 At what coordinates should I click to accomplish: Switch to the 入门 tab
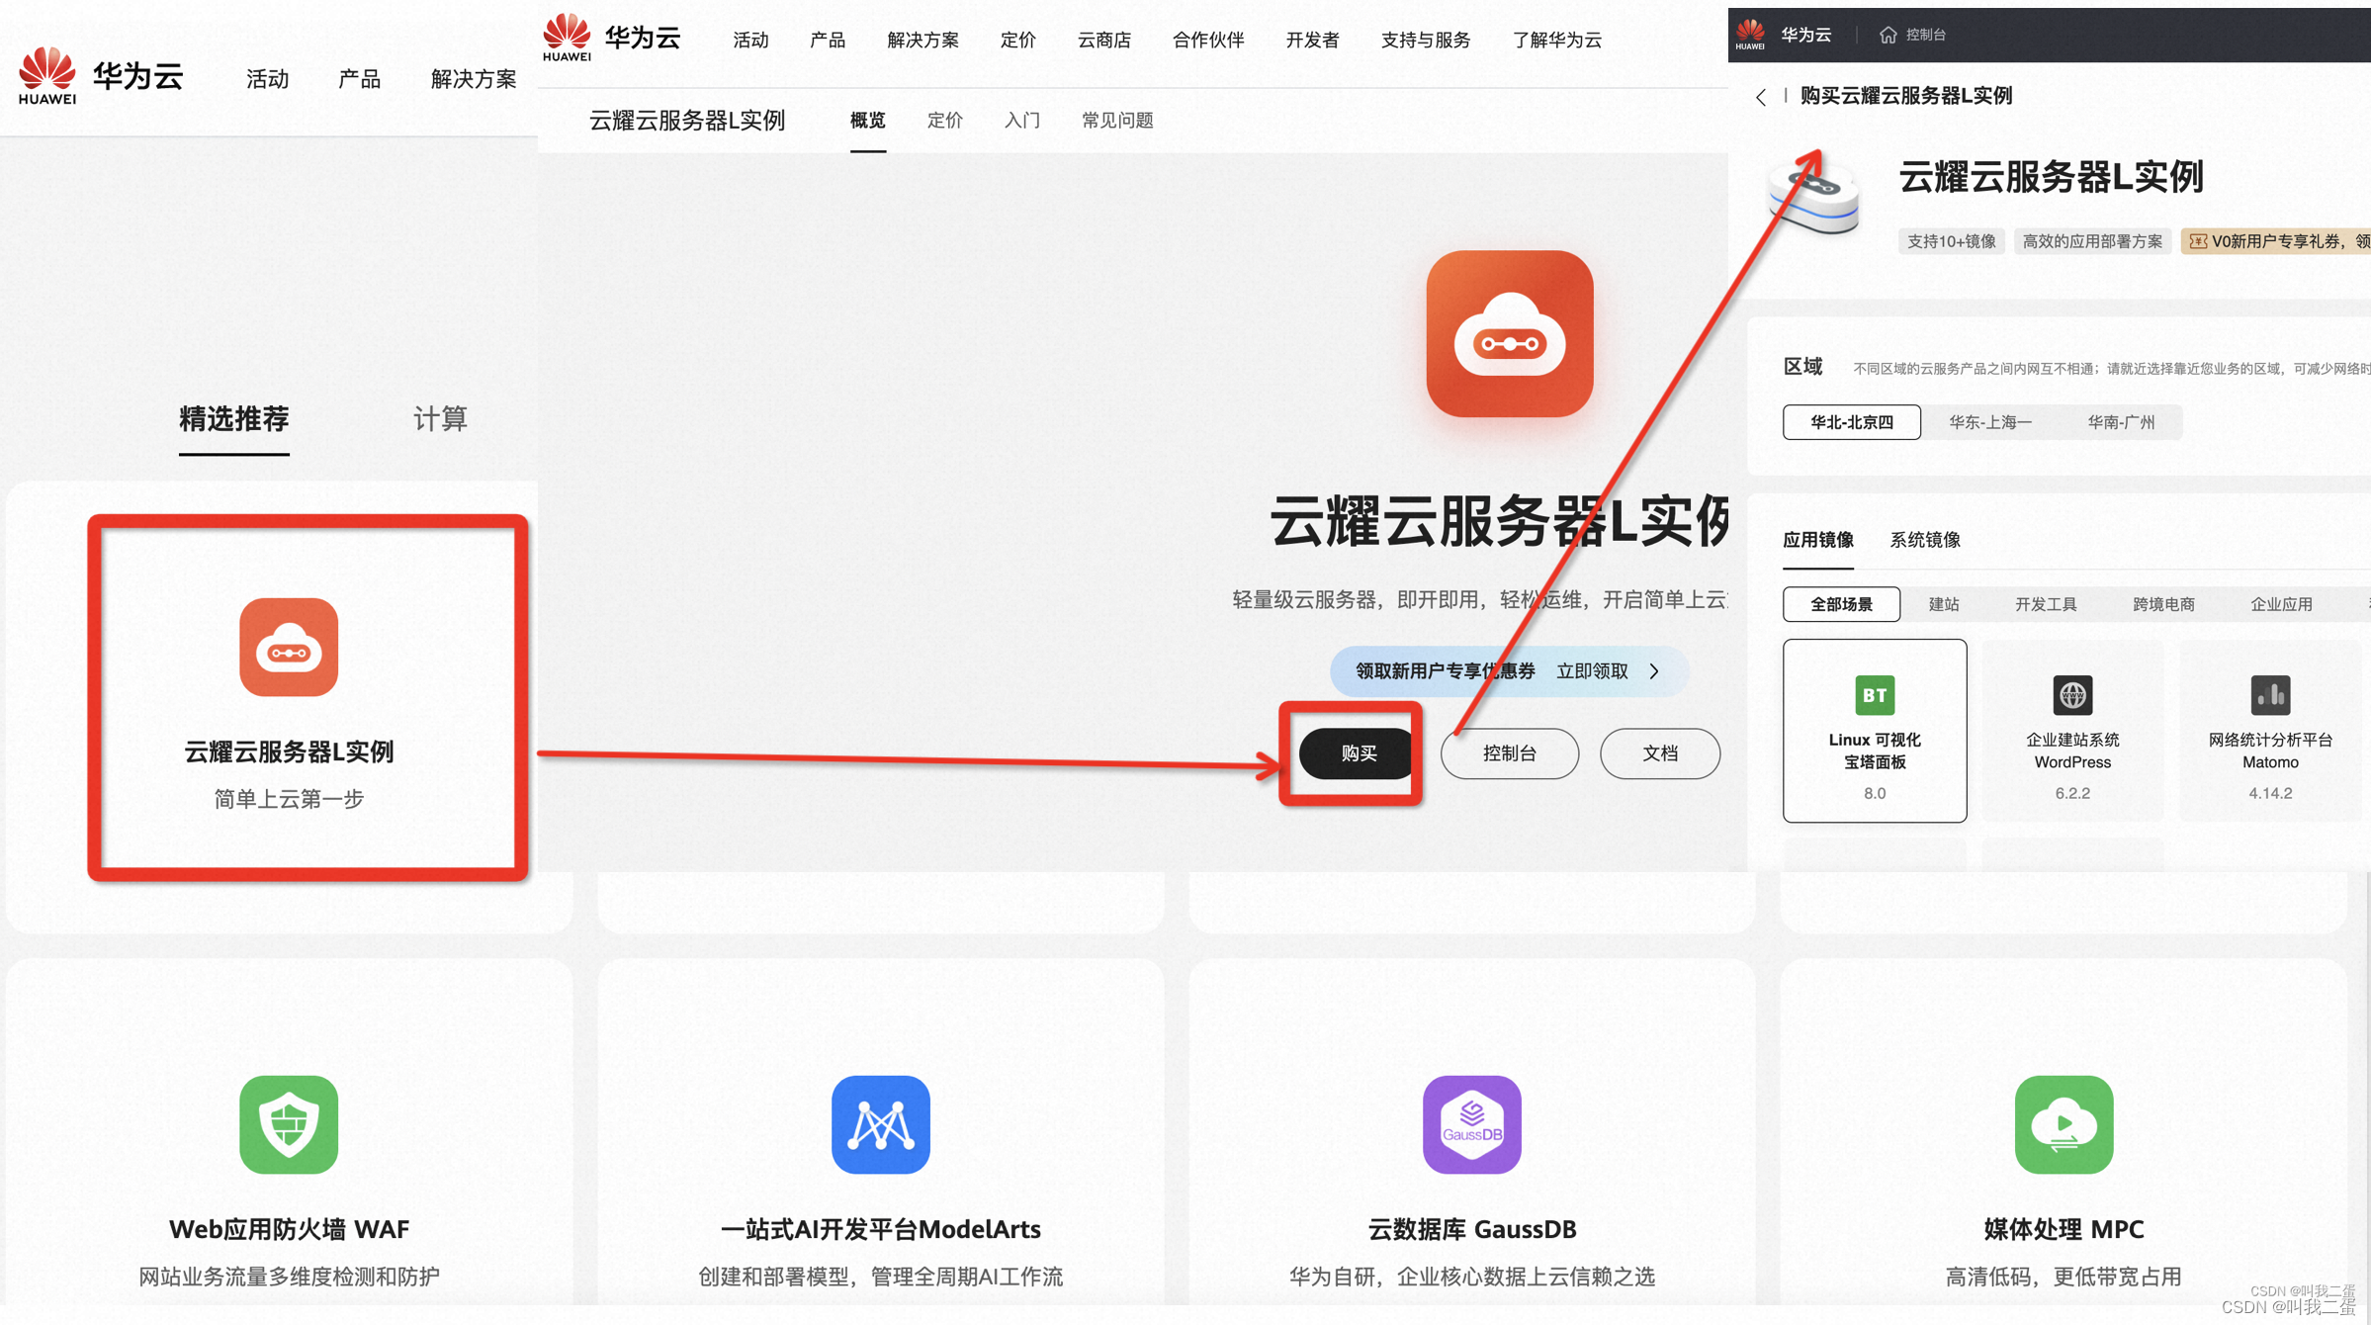tap(1021, 121)
